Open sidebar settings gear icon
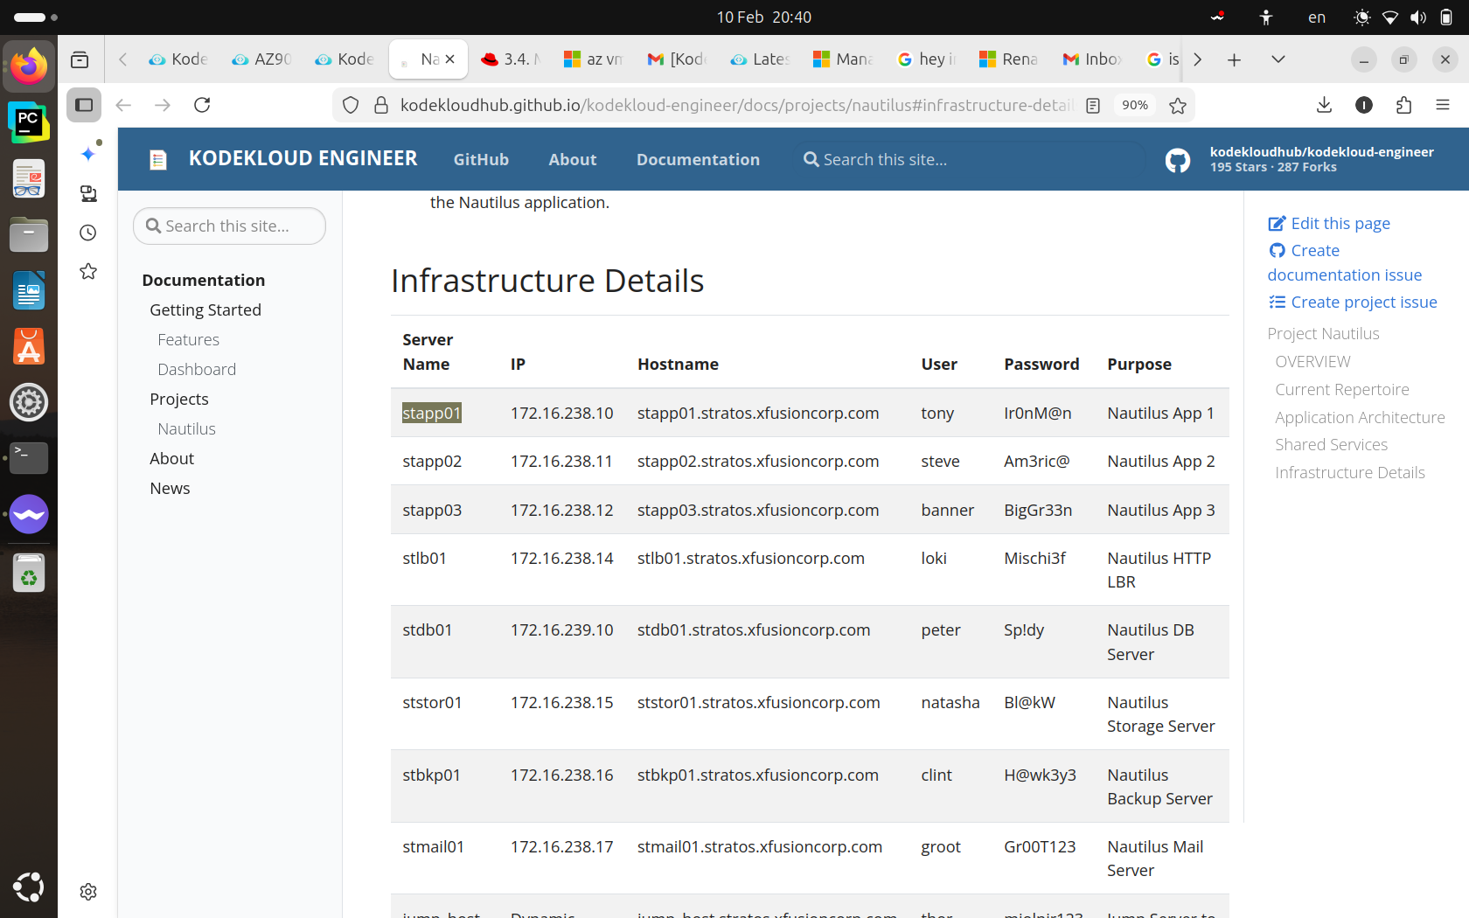1469x918 pixels. pos(88,892)
